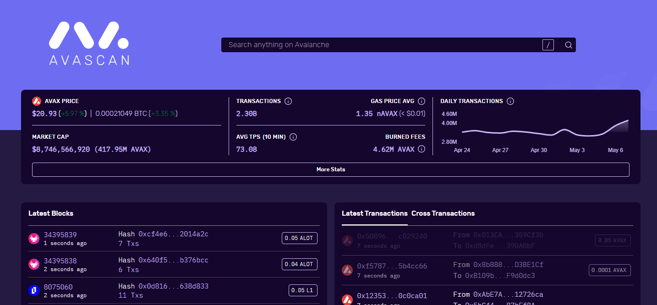The height and width of the screenshot is (305, 657).
Task: Open info icon next to AVG TPS (10 MIN)
Action: [x=293, y=137]
